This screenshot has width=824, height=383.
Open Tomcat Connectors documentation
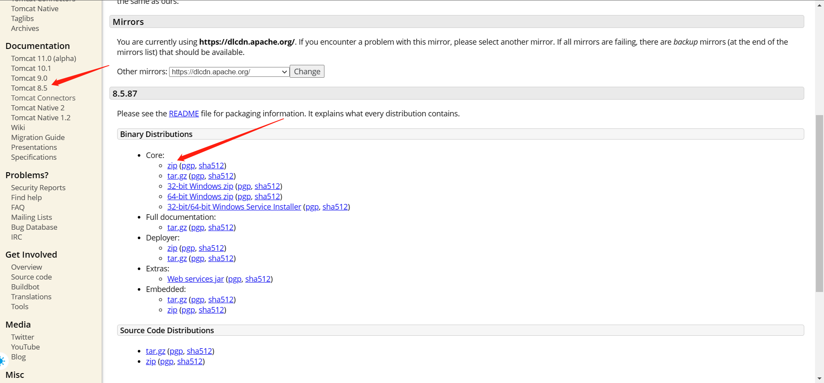pyautogui.click(x=43, y=98)
